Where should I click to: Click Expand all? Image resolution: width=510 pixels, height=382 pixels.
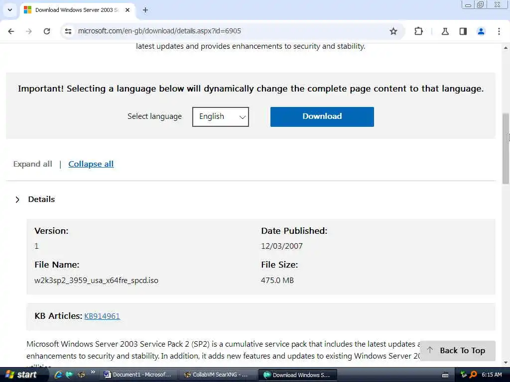point(32,164)
